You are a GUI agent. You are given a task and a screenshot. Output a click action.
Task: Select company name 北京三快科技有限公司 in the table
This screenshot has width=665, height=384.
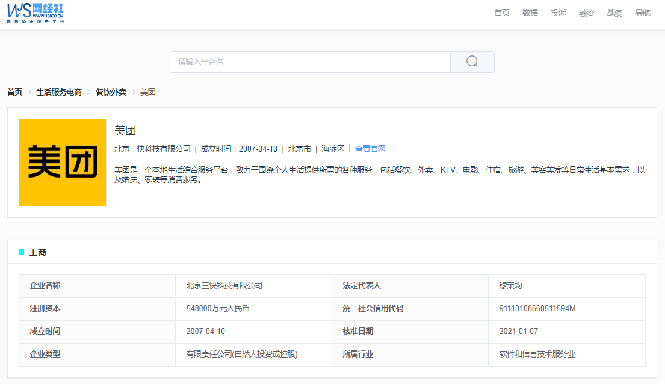[224, 286]
